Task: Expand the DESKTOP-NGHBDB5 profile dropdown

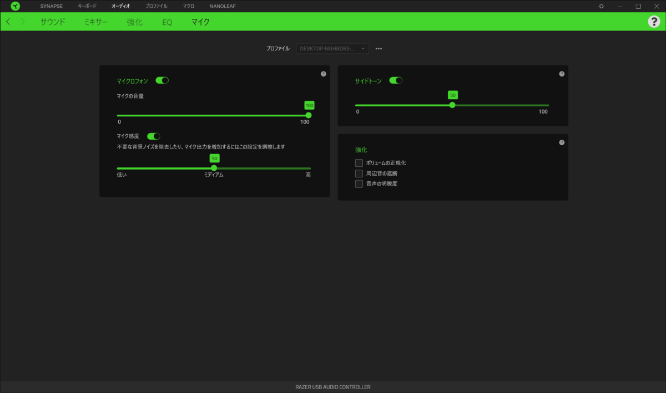Action: click(332, 49)
